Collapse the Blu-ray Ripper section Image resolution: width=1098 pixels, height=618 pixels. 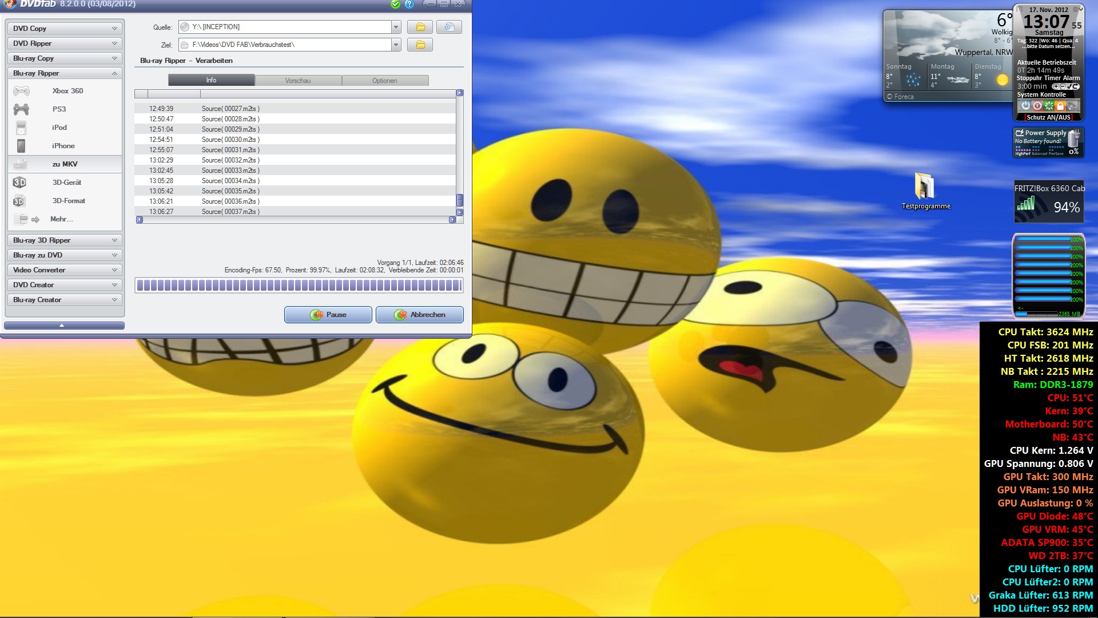tap(65, 73)
